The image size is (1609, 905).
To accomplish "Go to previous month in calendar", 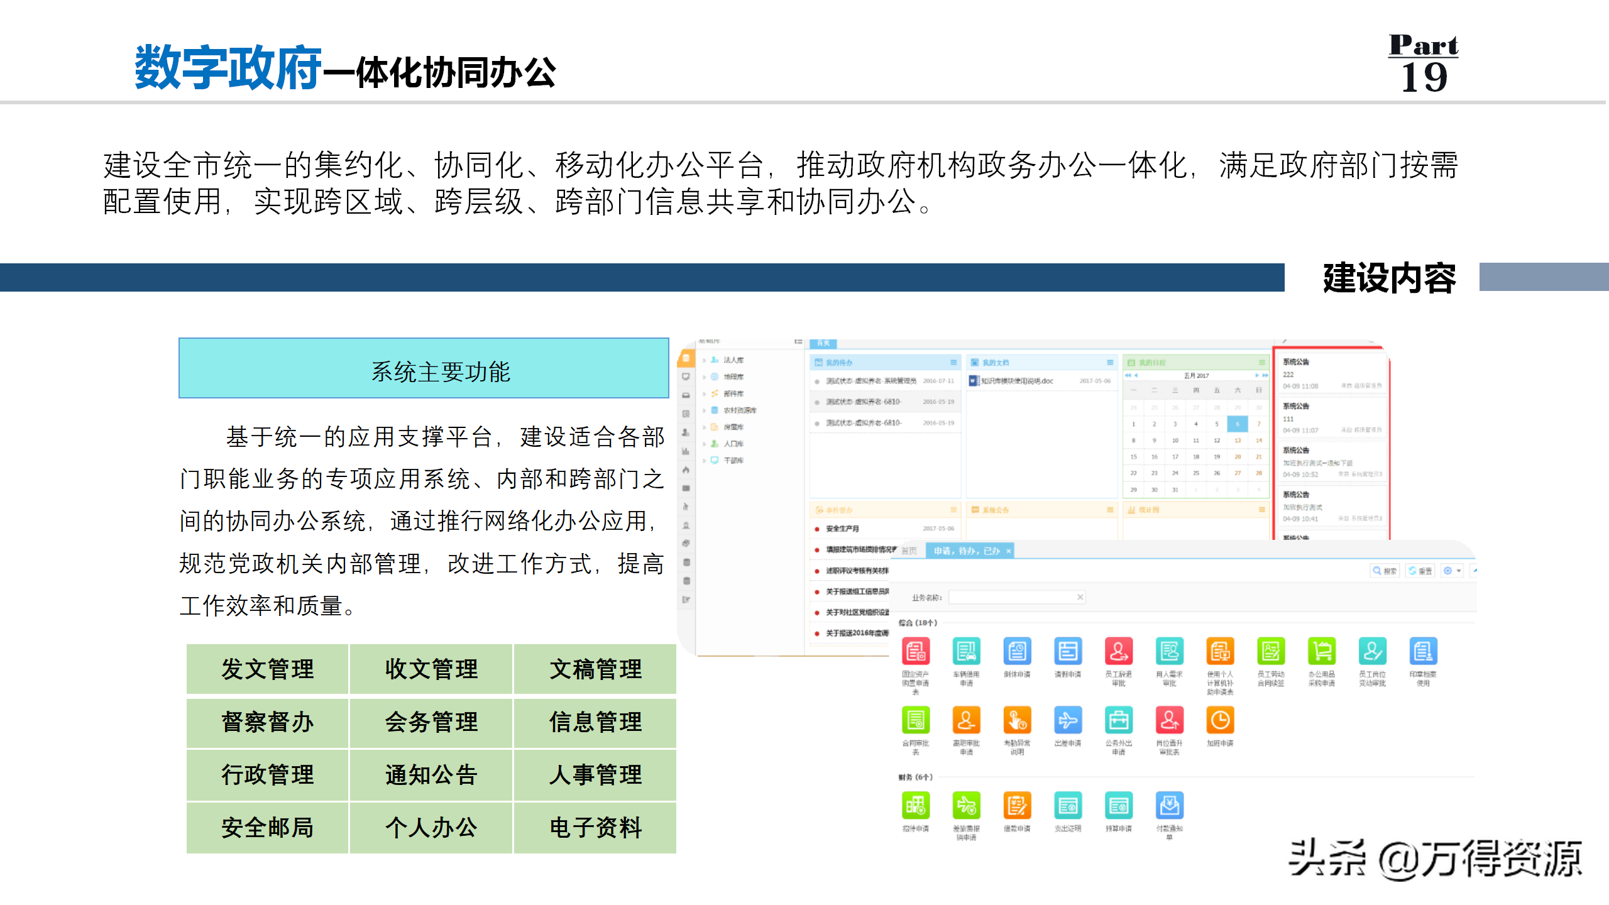I will pos(1136,375).
